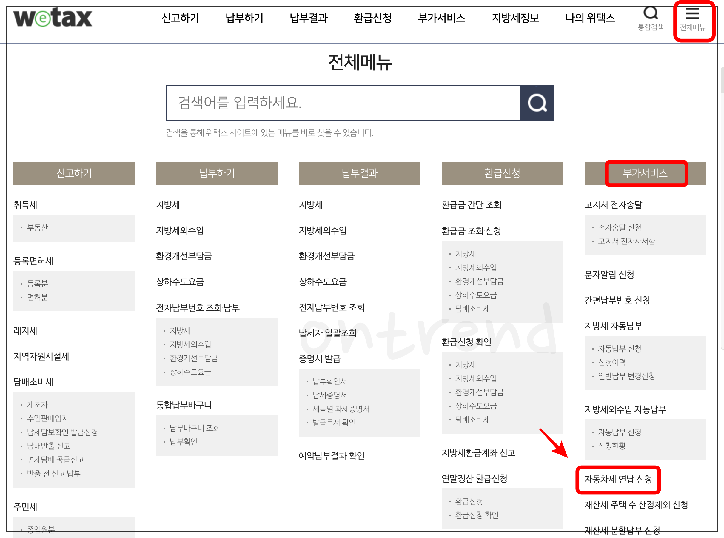Click the 환급신청 column header
Image resolution: width=724 pixels, height=538 pixels.
(x=502, y=173)
